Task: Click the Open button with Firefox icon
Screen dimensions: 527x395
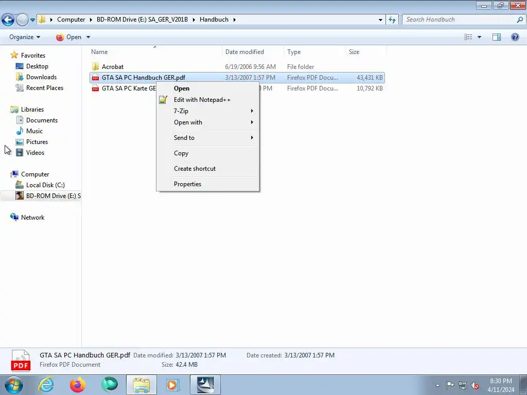Action: coord(69,37)
